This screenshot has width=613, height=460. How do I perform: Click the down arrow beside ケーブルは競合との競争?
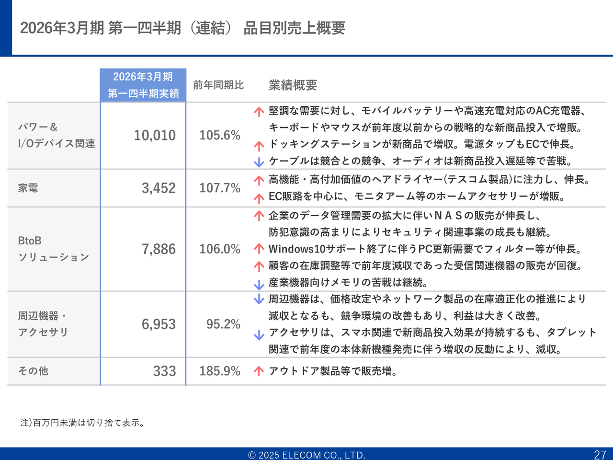tap(259, 162)
